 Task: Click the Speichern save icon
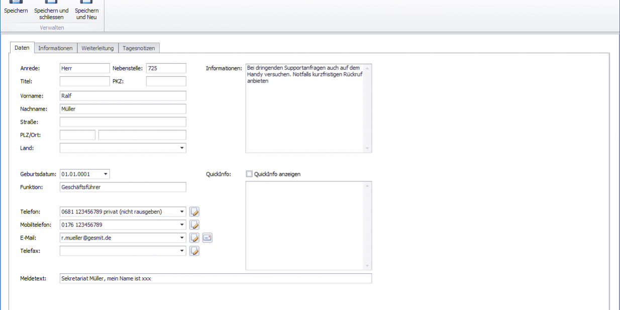point(16,3)
